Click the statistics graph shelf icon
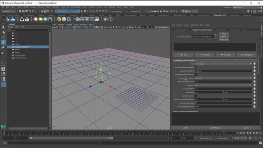The width and height of the screenshot is (263, 148). click(x=97, y=19)
